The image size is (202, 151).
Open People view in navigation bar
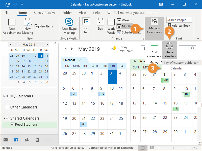(x=27, y=140)
